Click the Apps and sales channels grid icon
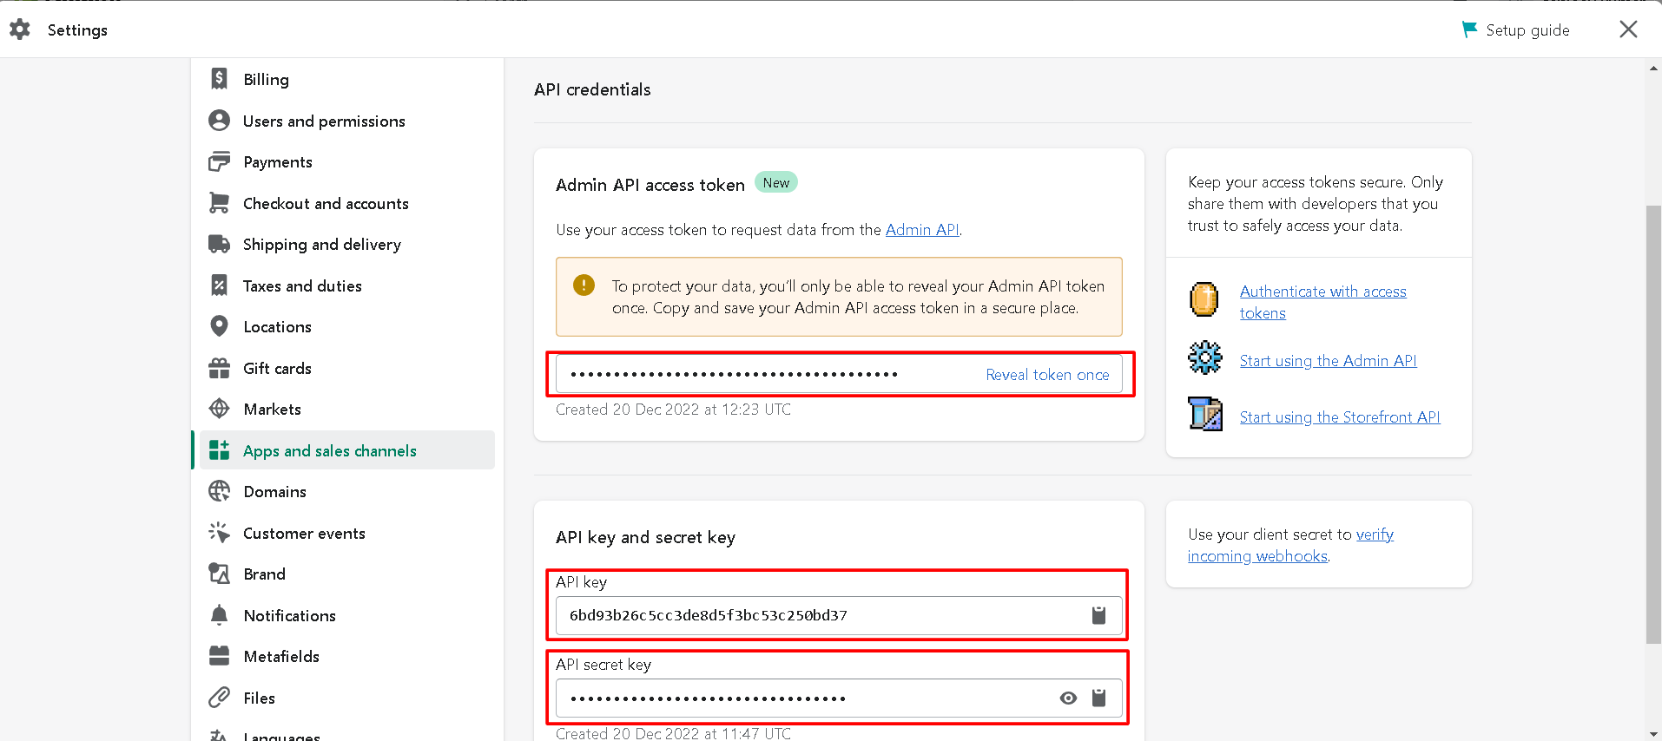The width and height of the screenshot is (1662, 741). point(220,450)
